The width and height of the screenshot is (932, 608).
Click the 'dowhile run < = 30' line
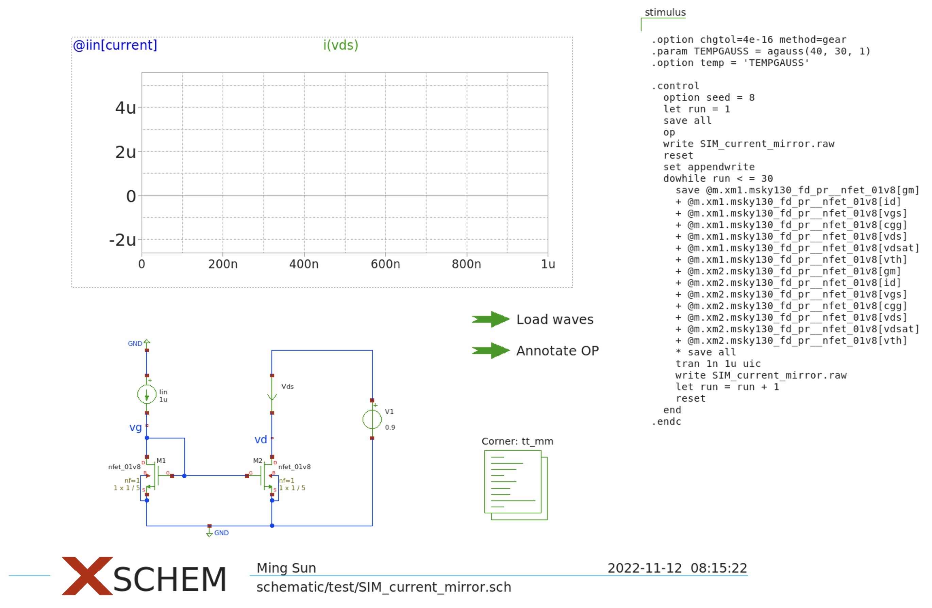point(718,179)
